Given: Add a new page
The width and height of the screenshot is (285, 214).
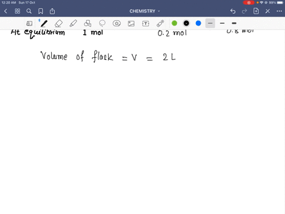Looking at the screenshot, I should click(256, 11).
